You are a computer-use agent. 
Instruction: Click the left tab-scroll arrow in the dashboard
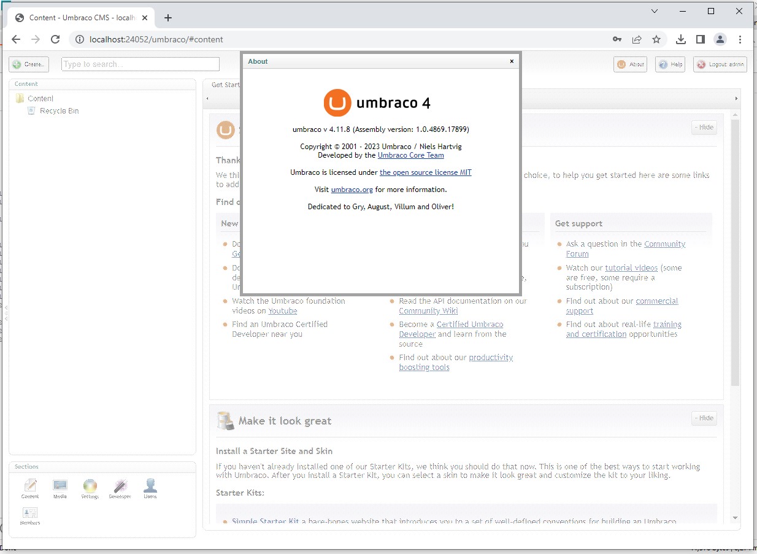(207, 99)
